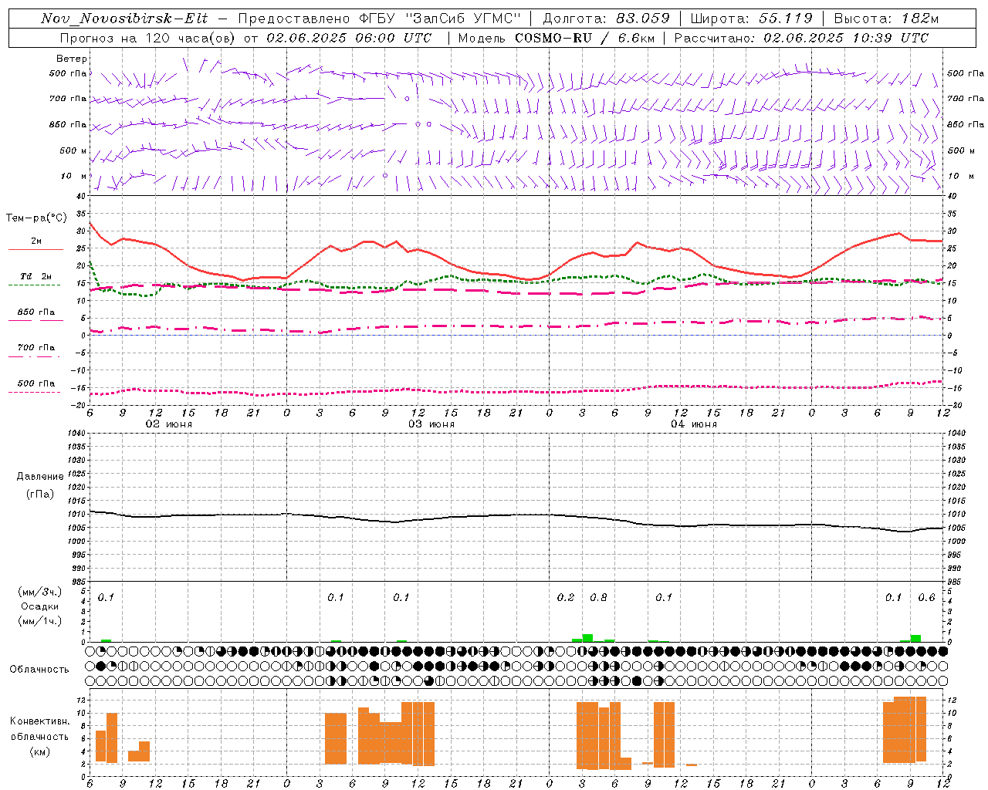Click the (мм/3ч.) precipitation unit label

(x=39, y=592)
